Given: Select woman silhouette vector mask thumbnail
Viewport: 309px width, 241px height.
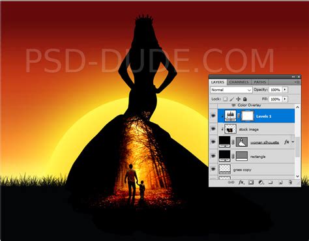Looking at the screenshot, I should pyautogui.click(x=242, y=142).
